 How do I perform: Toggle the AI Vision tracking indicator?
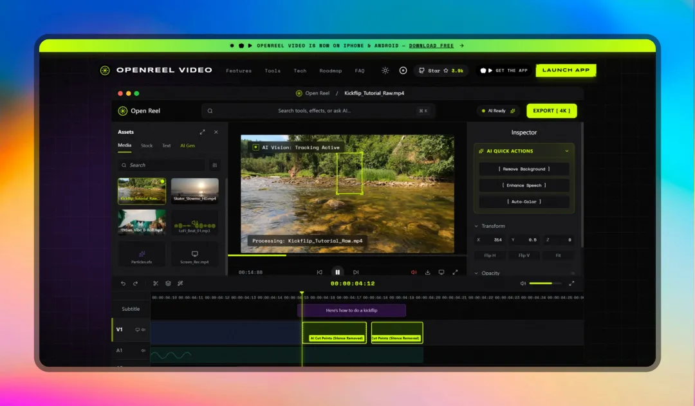[x=255, y=147]
